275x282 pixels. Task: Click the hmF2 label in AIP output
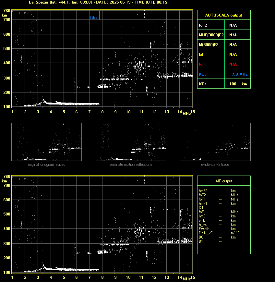pos(203,191)
